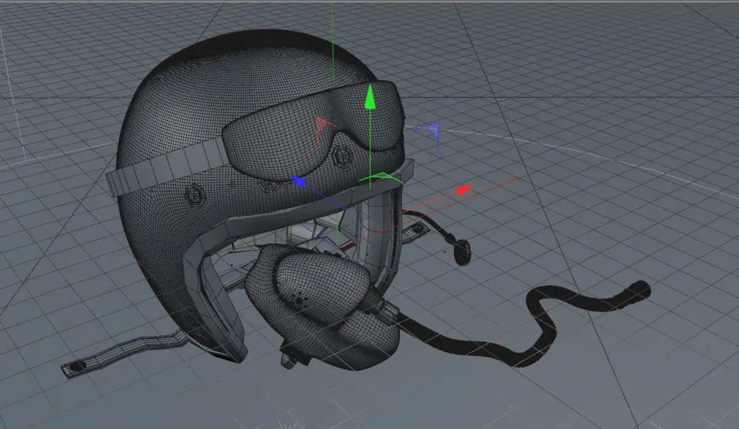Viewport: 739px width, 429px height.
Task: Select the goggles mesh on helmet
Action: (314, 132)
